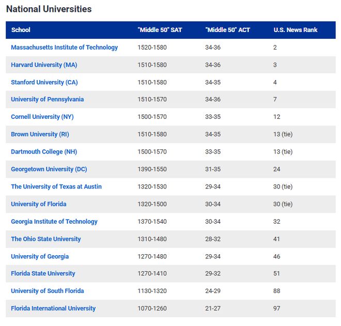Screen dimensions: 341x326
Task: Click Georgia Tech's U.S. News rank 32
Action: click(x=277, y=222)
